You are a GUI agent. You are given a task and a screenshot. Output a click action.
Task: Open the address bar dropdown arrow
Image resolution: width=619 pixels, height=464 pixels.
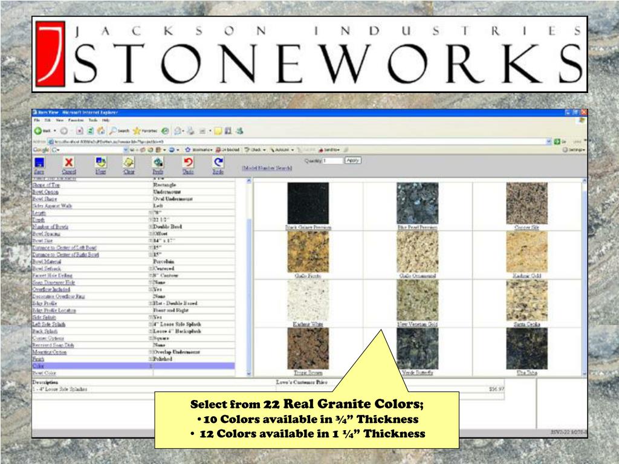pos(548,141)
